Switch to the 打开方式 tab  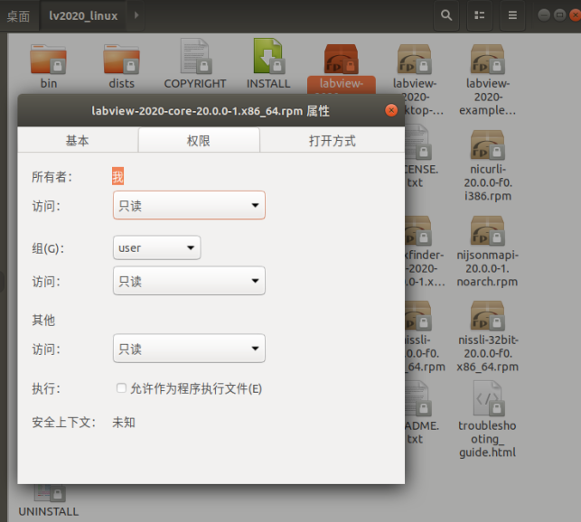tap(333, 140)
